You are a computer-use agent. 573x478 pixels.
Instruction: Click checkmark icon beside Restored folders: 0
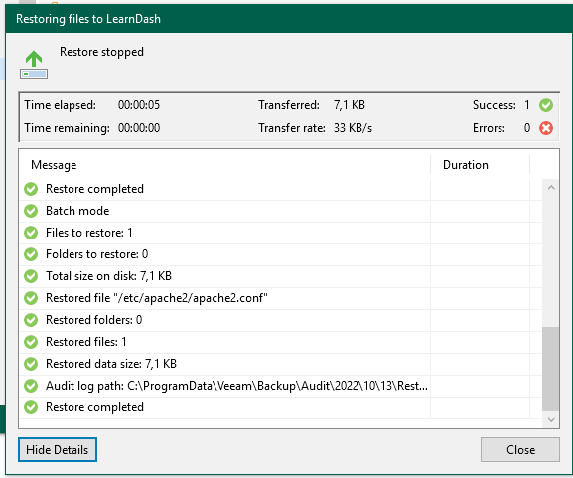tap(31, 320)
